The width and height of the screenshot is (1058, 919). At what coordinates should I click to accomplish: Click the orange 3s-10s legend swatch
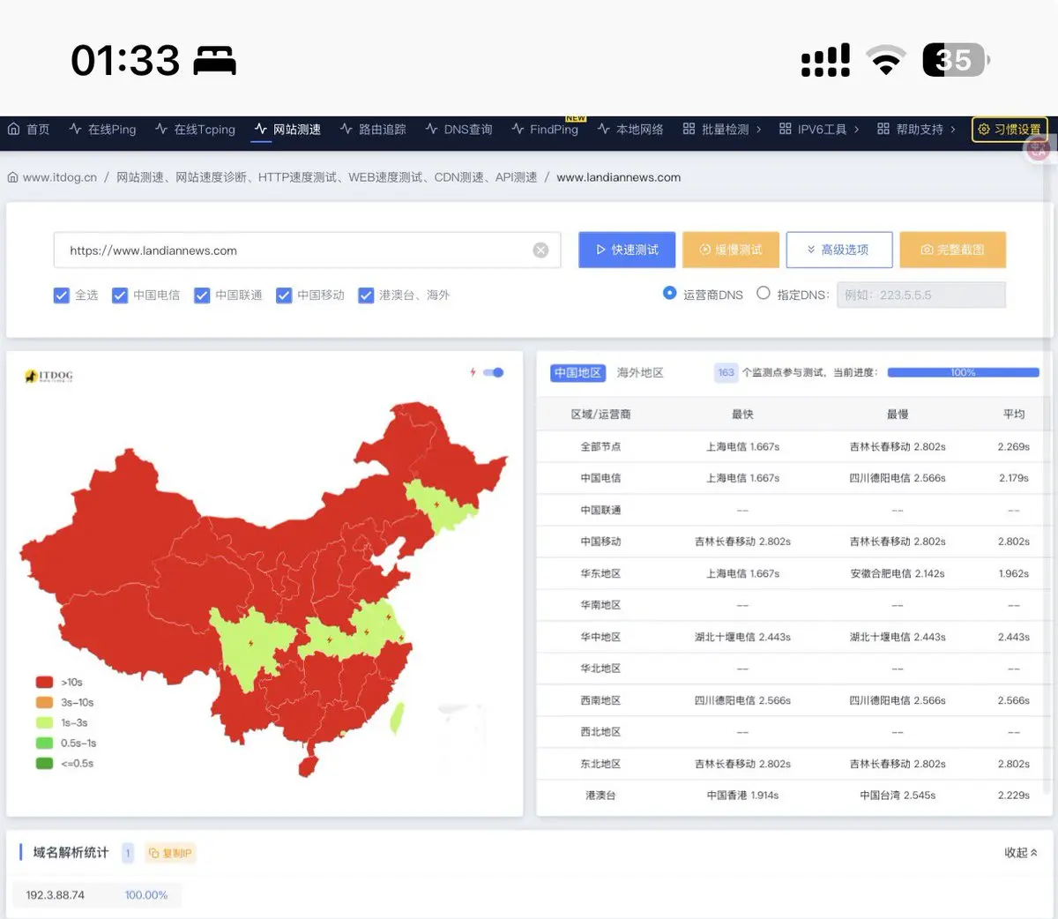(x=44, y=702)
